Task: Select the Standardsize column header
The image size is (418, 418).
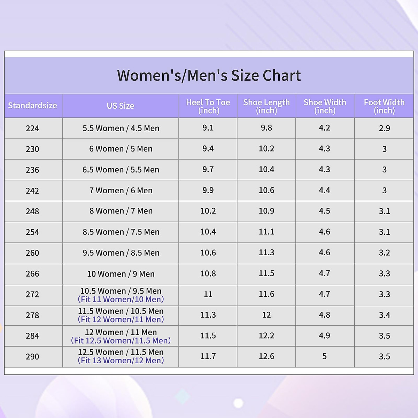Action: point(32,106)
